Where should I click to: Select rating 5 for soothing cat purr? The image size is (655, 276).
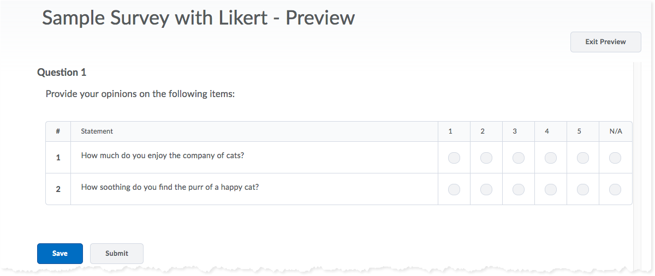click(x=582, y=190)
